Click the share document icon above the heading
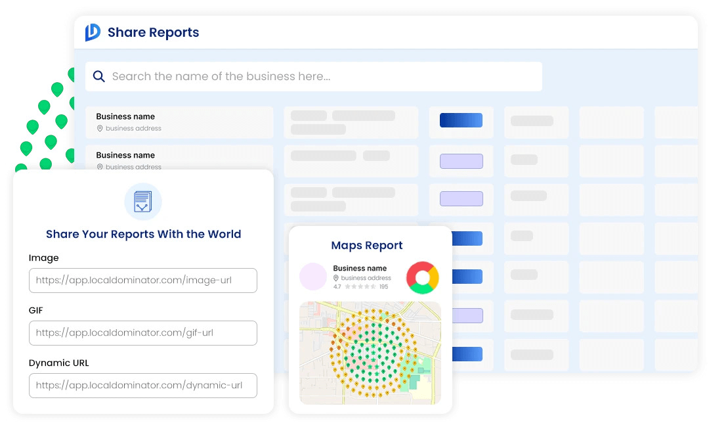 [x=142, y=202]
